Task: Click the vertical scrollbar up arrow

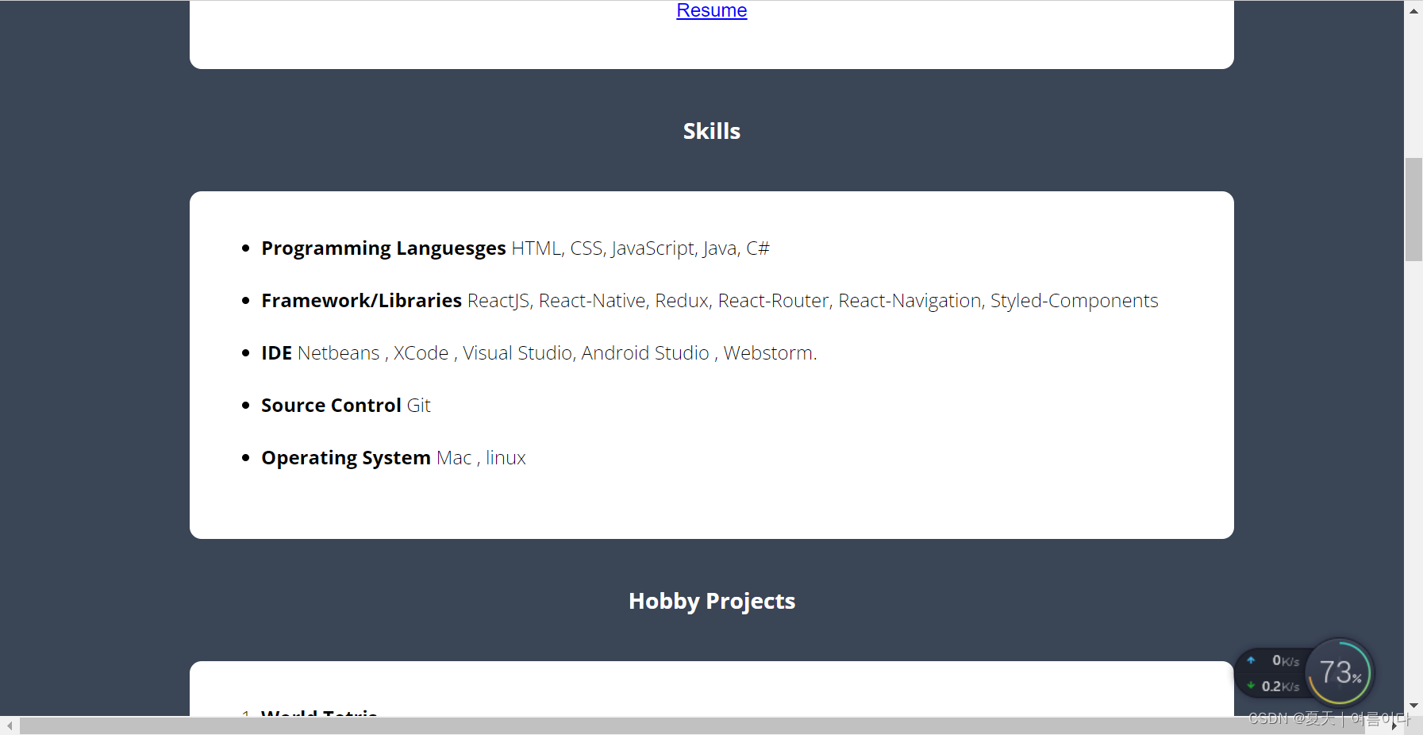Action: point(1413,10)
